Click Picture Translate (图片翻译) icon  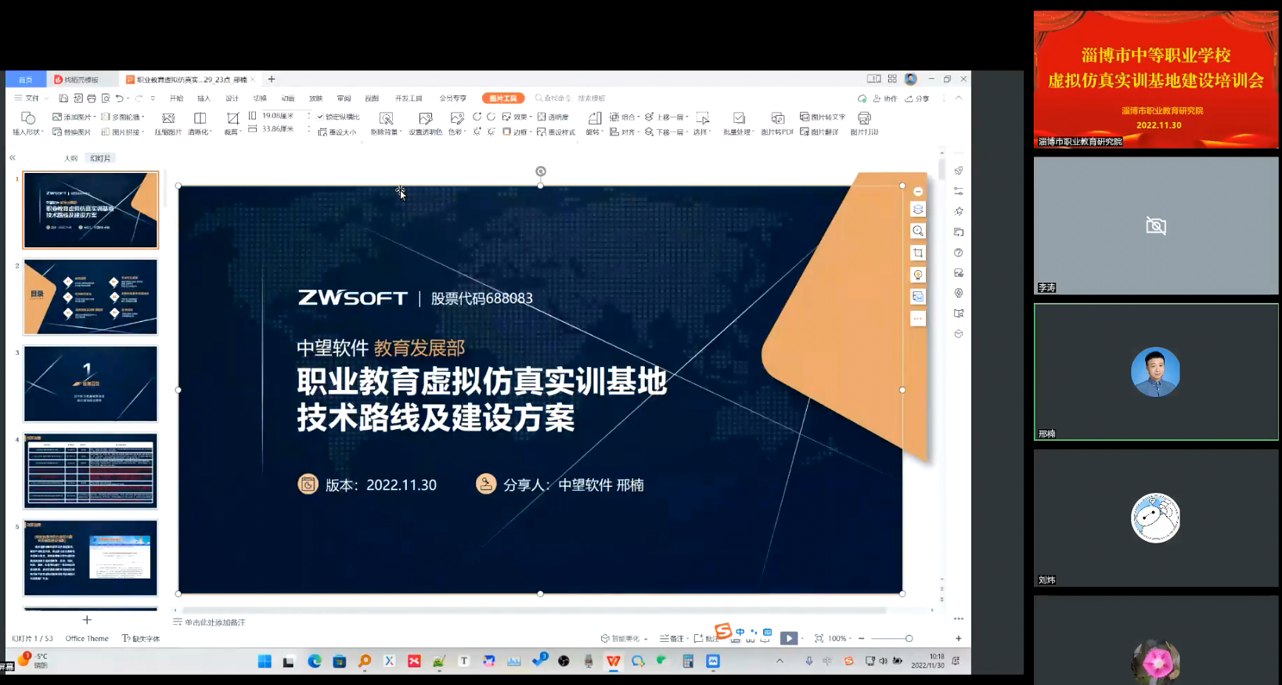pos(805,132)
